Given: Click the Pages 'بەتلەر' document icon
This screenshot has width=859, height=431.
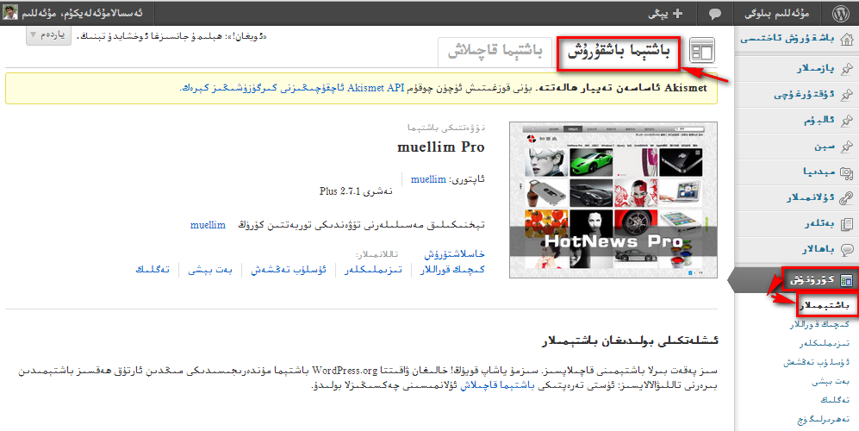Looking at the screenshot, I should [846, 224].
